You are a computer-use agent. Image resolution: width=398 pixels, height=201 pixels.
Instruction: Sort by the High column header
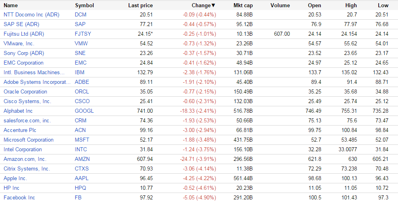[x=351, y=6]
